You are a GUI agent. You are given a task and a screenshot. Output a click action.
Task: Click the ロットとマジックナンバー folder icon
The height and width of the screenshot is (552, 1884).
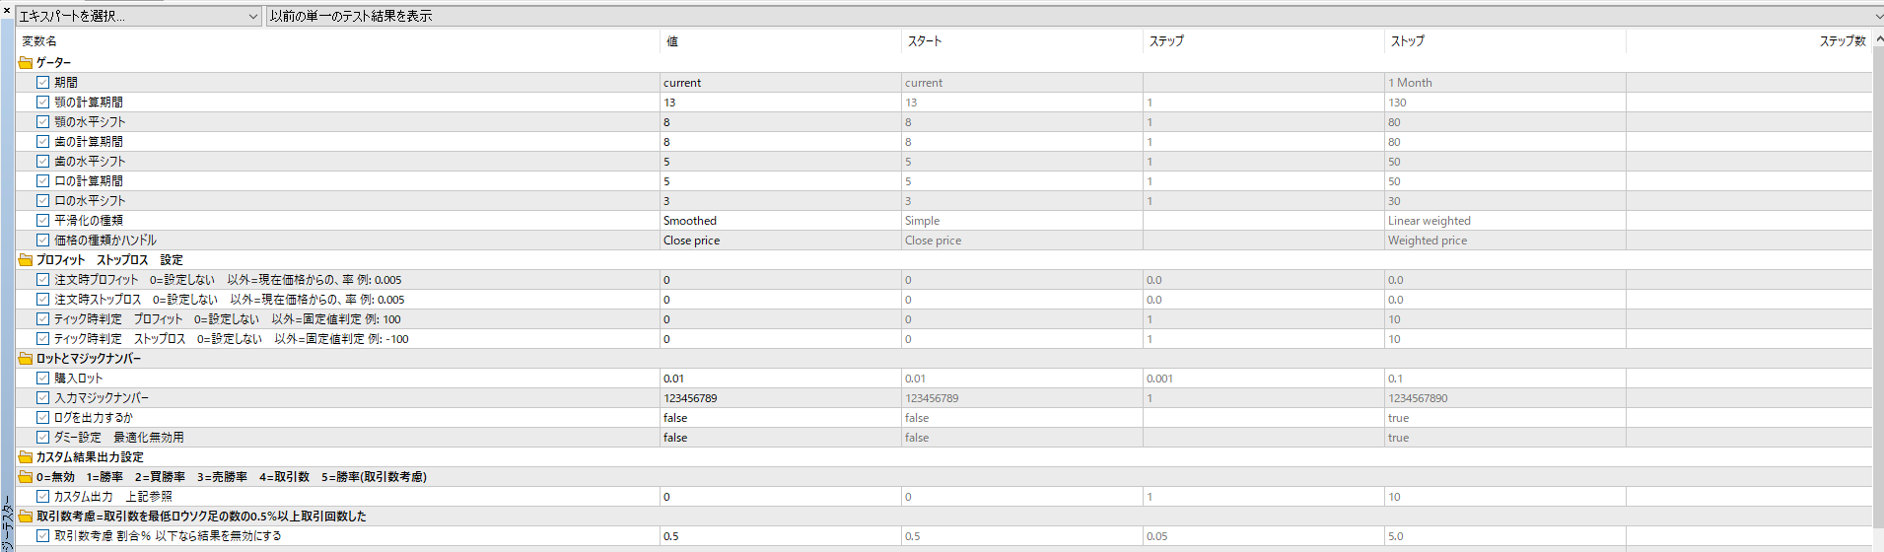point(26,359)
